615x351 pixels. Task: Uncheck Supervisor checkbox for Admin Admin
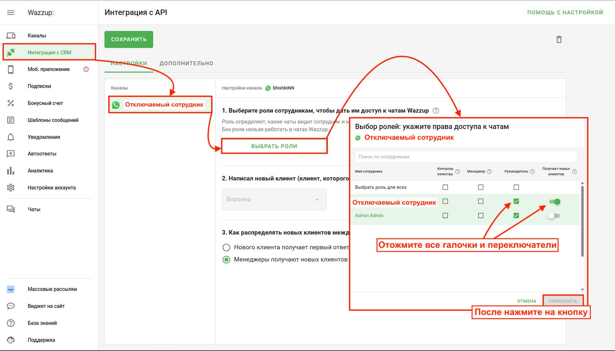[516, 216]
